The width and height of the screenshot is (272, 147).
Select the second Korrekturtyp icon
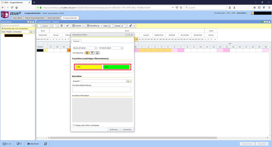click(92, 53)
